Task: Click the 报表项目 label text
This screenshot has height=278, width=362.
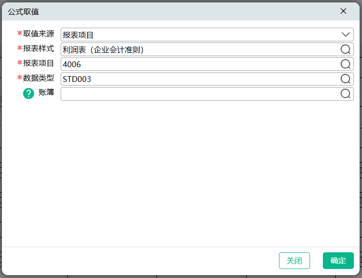Action: tap(39, 63)
